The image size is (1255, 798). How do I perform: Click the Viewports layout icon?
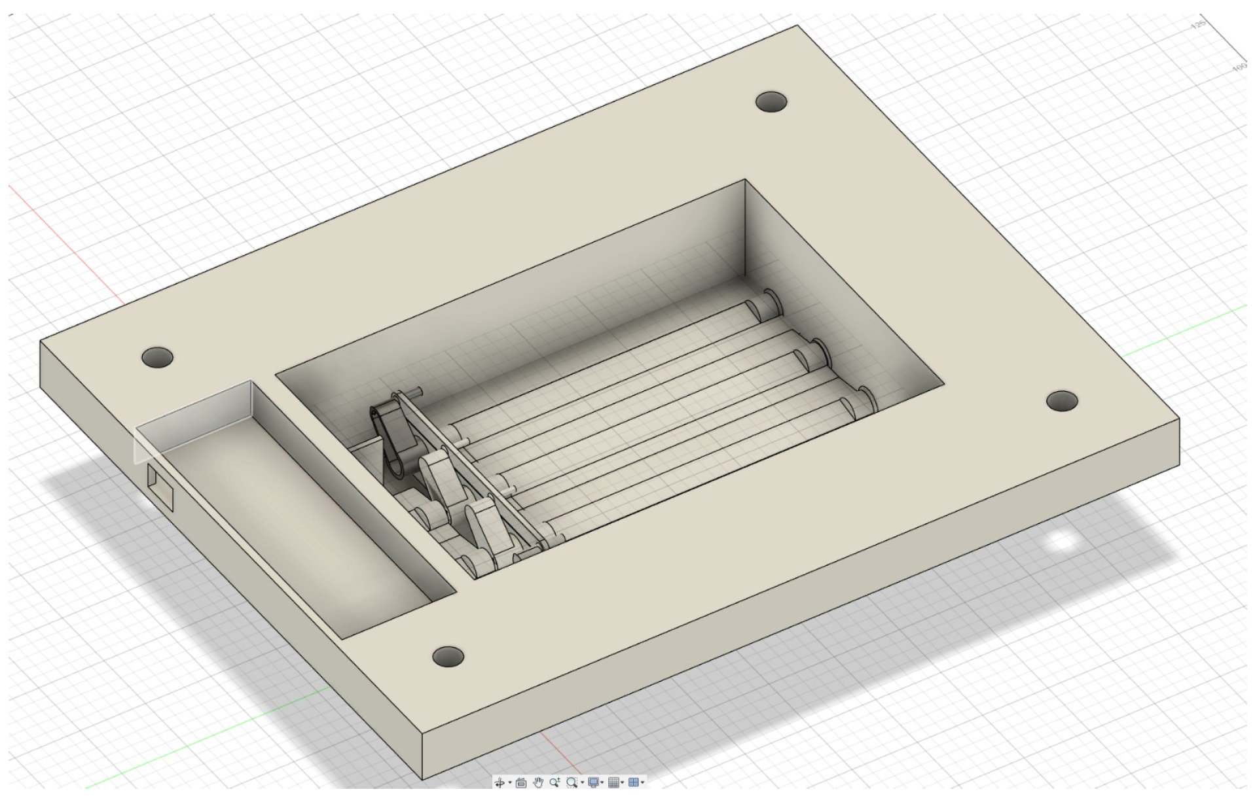pyautogui.click(x=634, y=782)
